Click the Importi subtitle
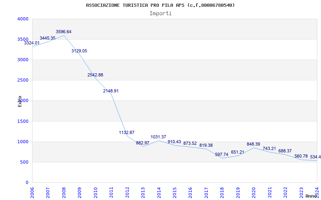 pos(160,13)
